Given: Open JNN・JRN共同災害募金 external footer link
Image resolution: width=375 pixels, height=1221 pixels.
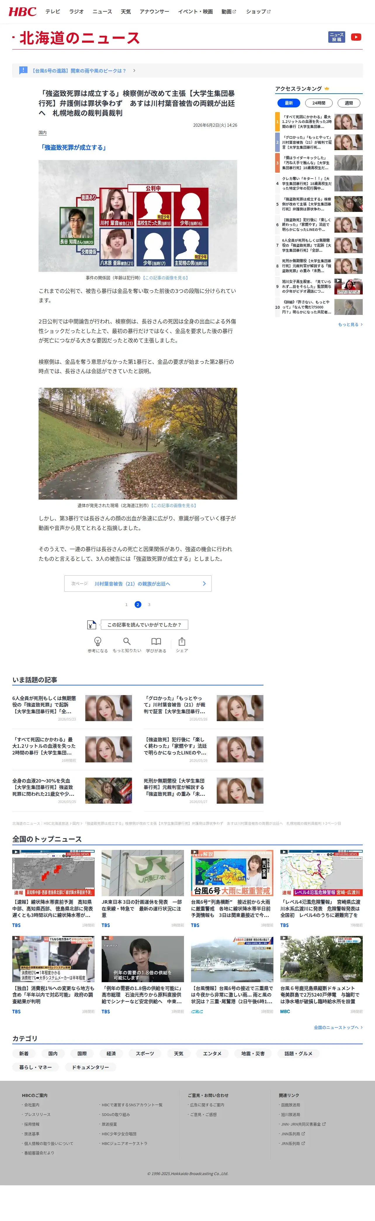Looking at the screenshot, I should coord(303,1124).
